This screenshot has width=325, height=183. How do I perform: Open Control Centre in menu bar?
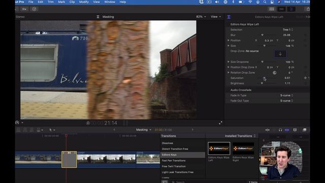(x=272, y=2)
